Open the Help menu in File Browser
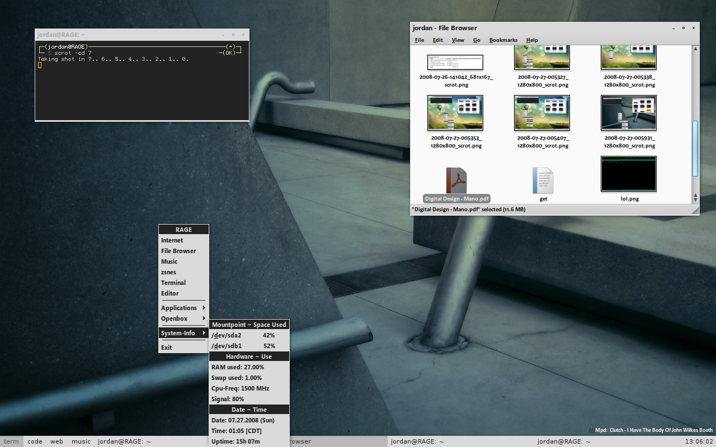The width and height of the screenshot is (716, 447). point(532,40)
